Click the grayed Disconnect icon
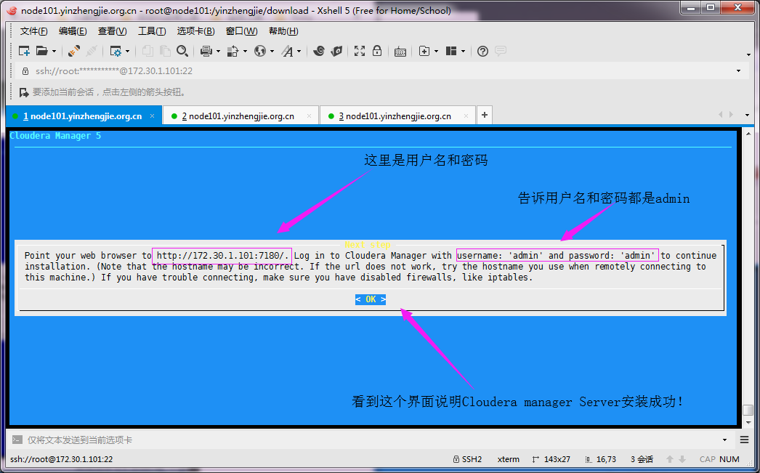 click(91, 51)
